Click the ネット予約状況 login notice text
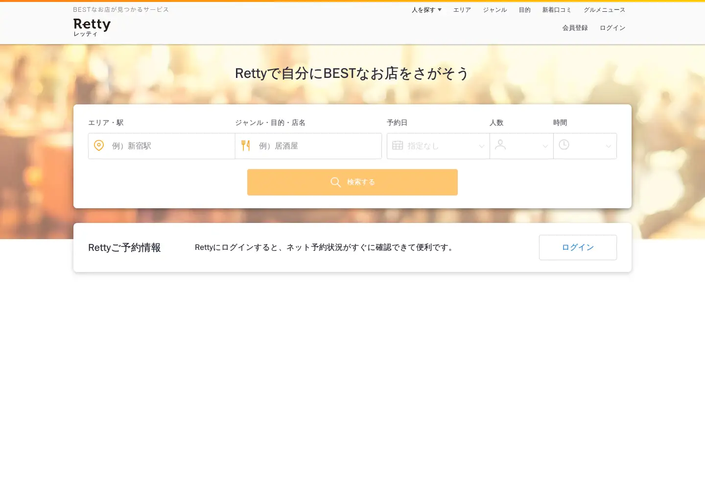 pyautogui.click(x=325, y=247)
